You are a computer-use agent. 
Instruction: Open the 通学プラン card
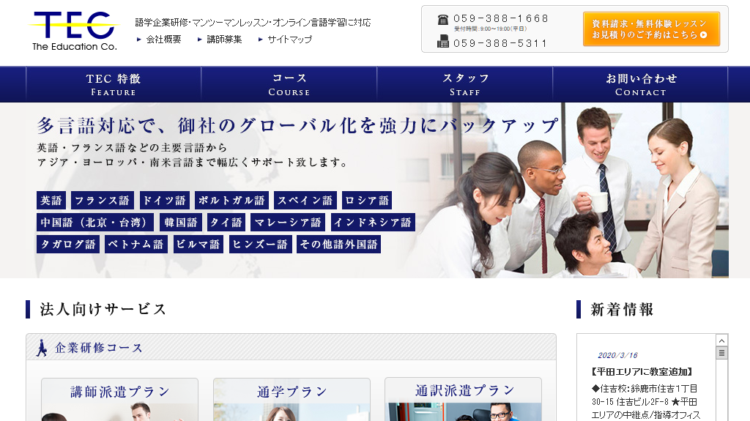pos(292,400)
